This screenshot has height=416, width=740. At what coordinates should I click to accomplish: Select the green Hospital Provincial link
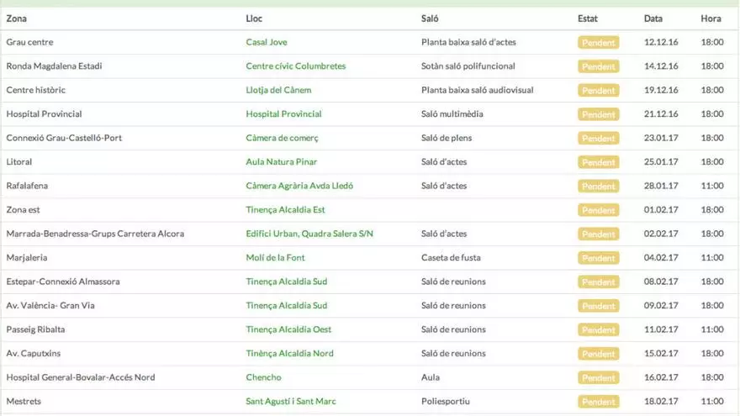[283, 114]
